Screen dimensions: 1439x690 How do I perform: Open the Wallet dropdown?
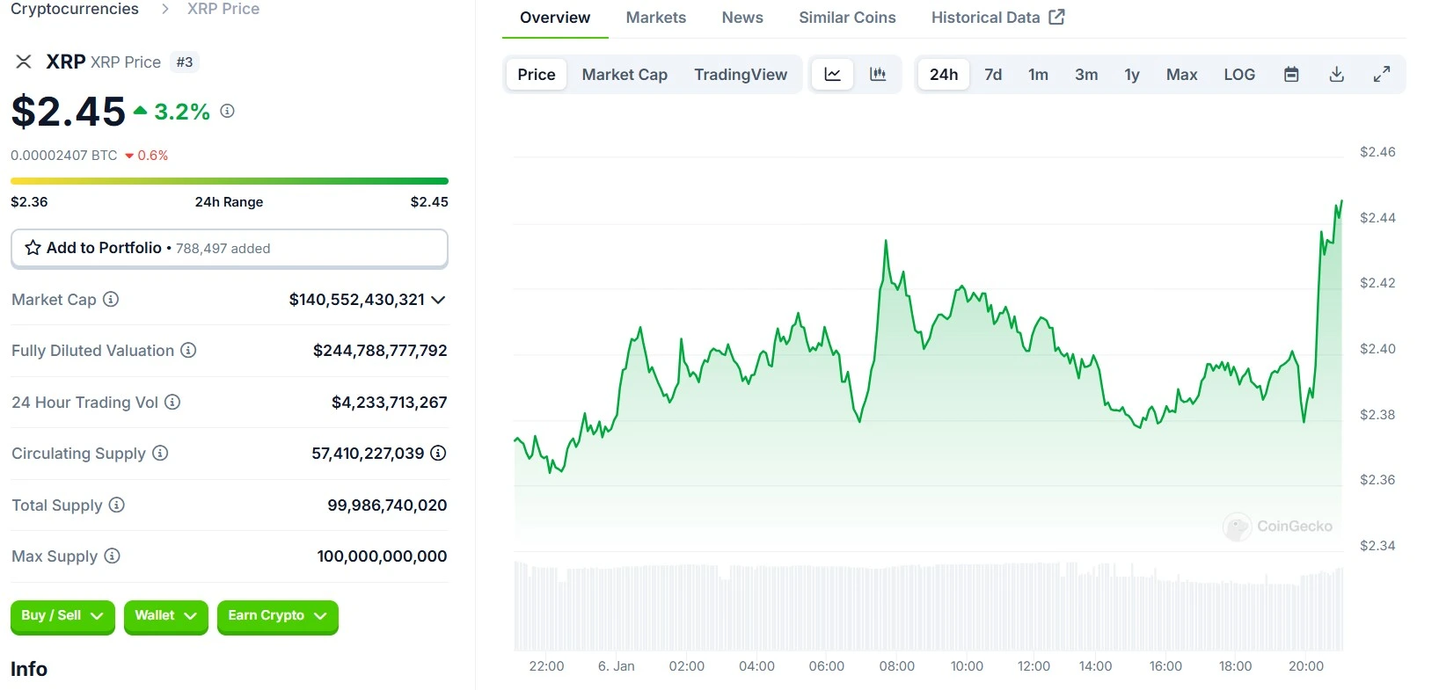point(166,616)
